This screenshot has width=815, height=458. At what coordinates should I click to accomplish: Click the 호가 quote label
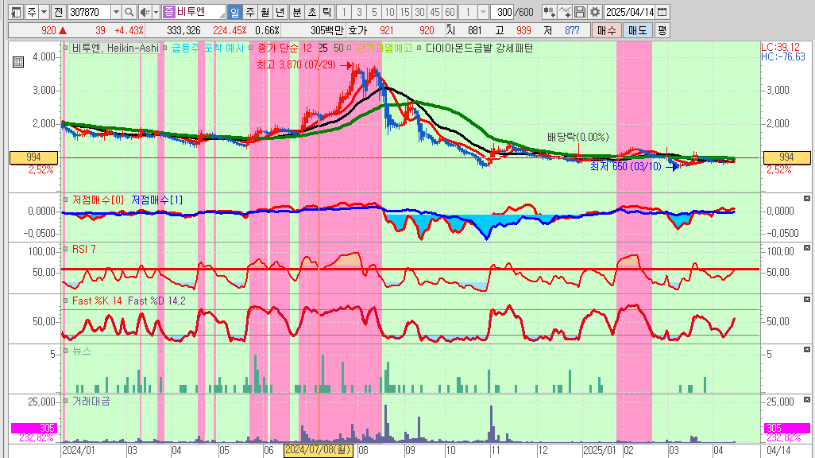tap(357, 31)
